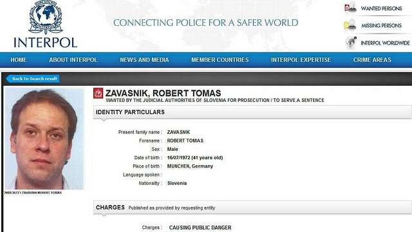Viewport: 412px width, 232px height.
Task: Click the Missing Persons link text
Action: click(x=381, y=26)
